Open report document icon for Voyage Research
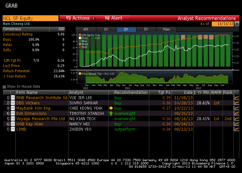Image resolution: width=242 pixels, height=173 pixels. point(13,119)
